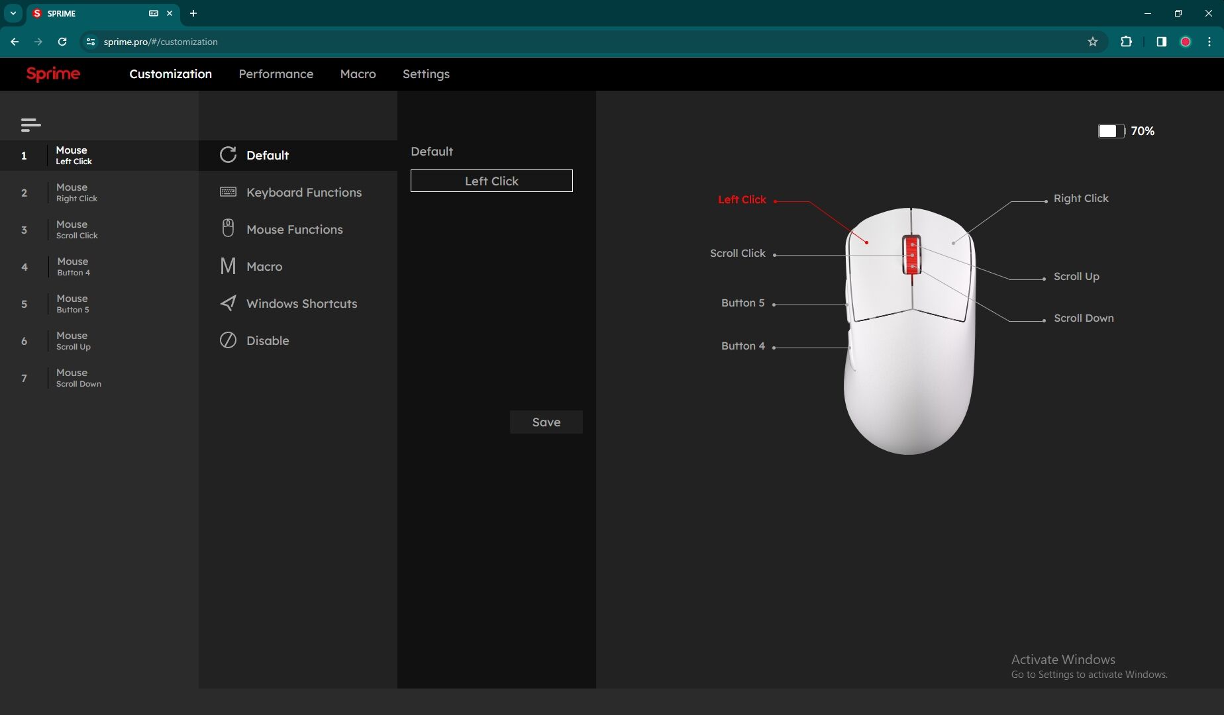
Task: Click the Macro M icon
Action: [228, 266]
